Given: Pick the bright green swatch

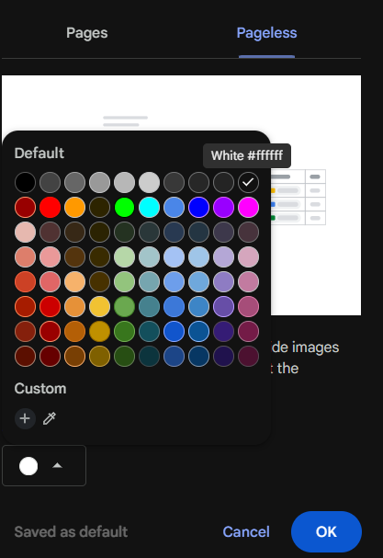Looking at the screenshot, I should tap(125, 207).
